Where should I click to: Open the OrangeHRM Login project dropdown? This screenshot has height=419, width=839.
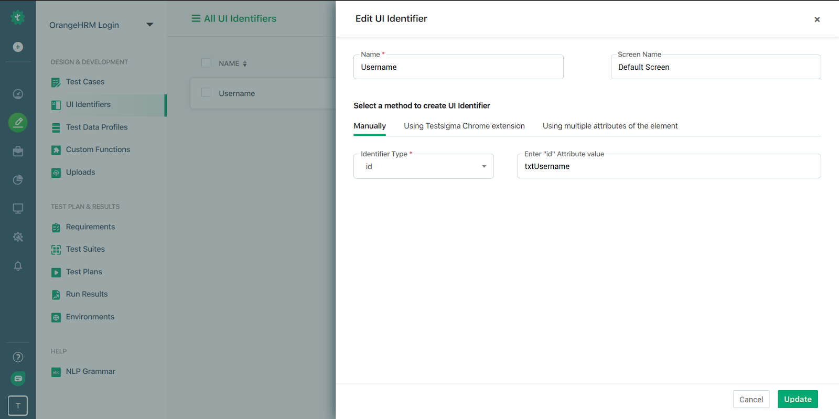[x=101, y=25]
